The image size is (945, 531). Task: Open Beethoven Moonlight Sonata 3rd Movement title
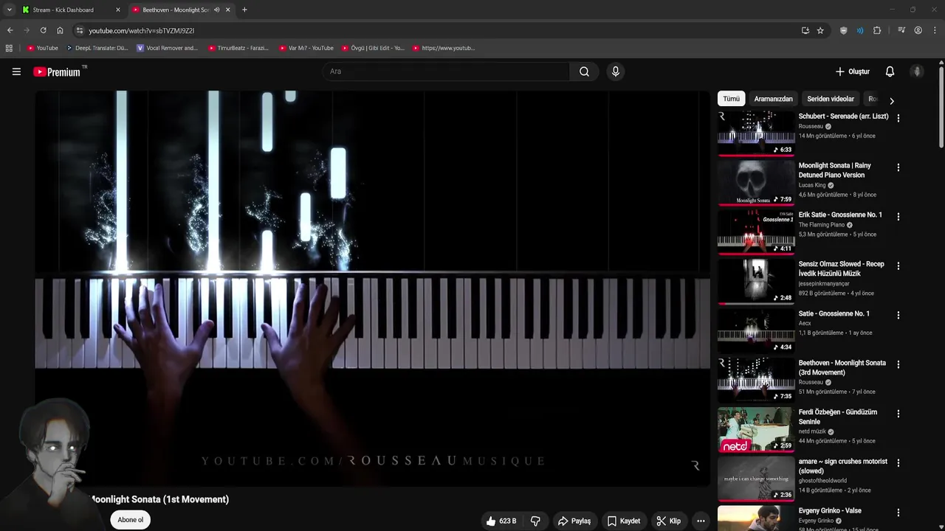click(x=842, y=367)
